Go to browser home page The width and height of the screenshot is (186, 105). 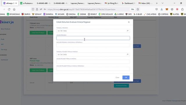click(x=14, y=9)
